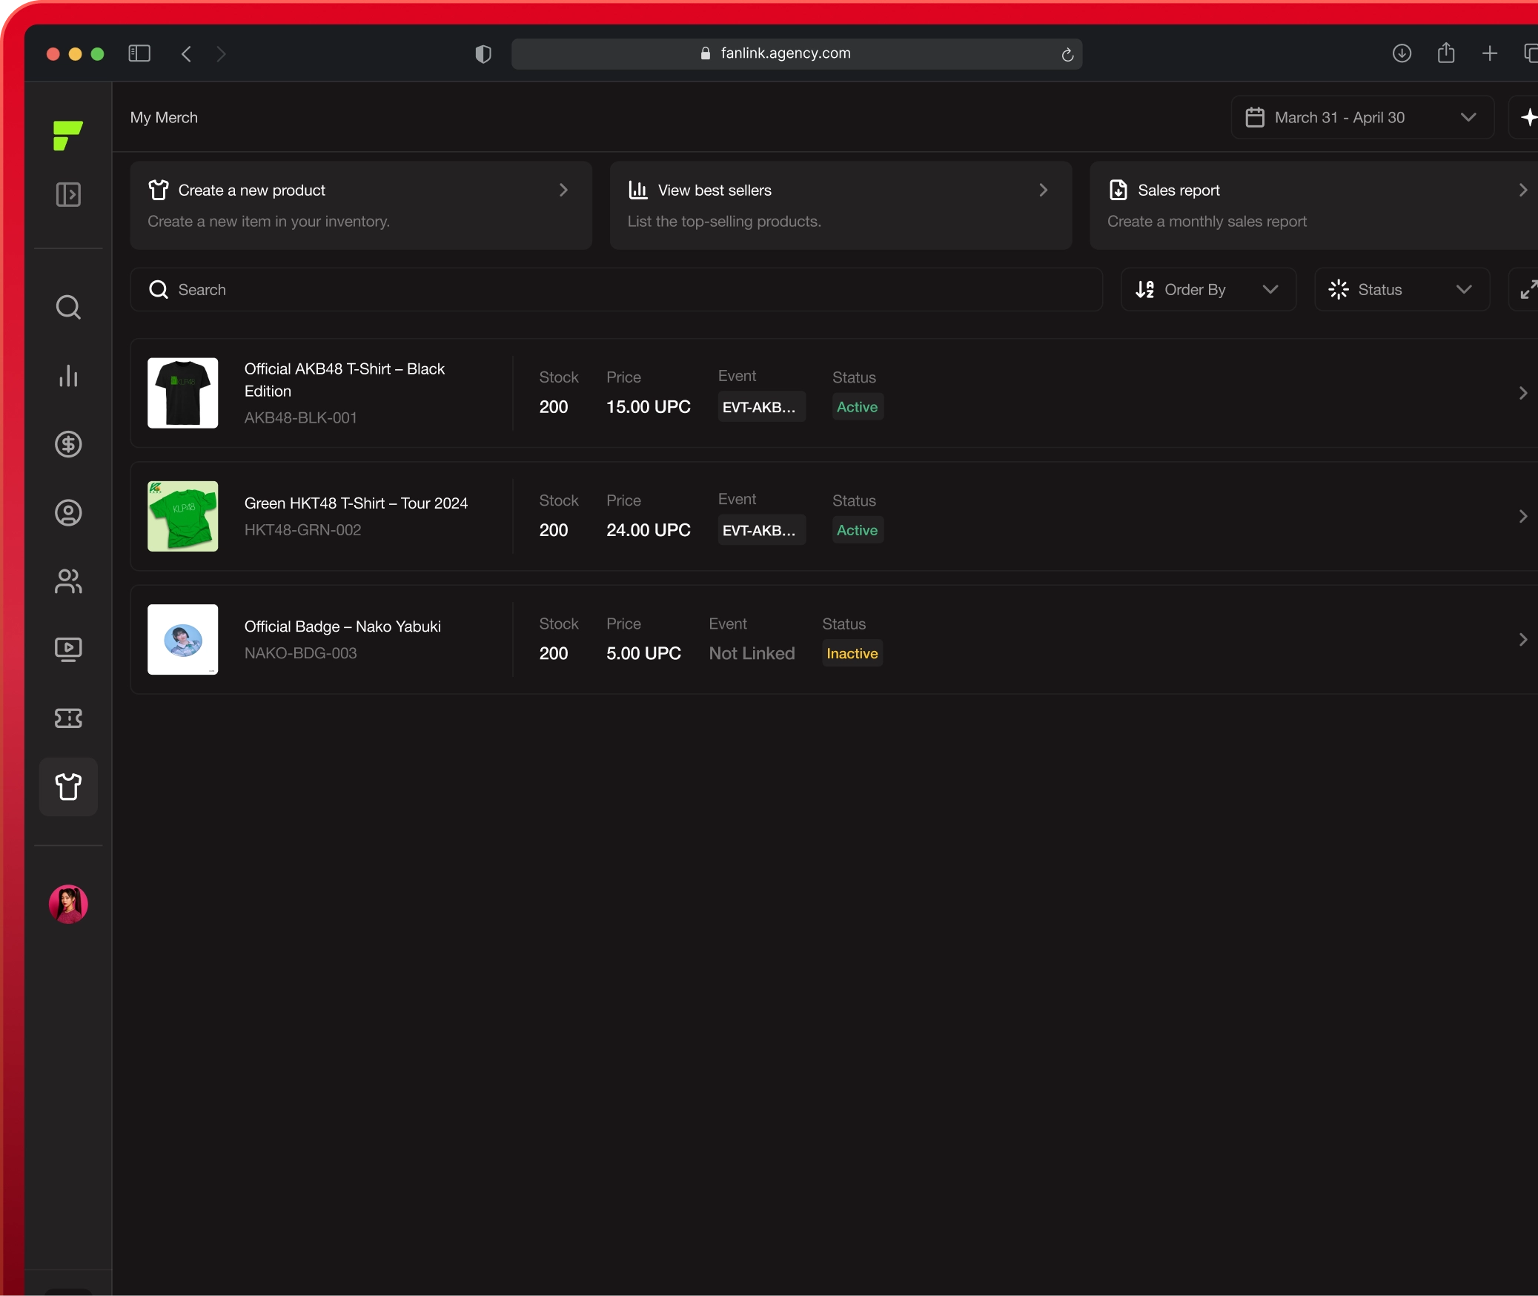The height and width of the screenshot is (1296, 1538).
Task: Open the Create a new product card
Action: pyautogui.click(x=361, y=205)
